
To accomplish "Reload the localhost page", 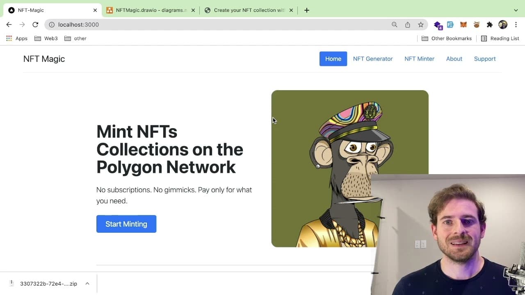I will pyautogui.click(x=35, y=25).
